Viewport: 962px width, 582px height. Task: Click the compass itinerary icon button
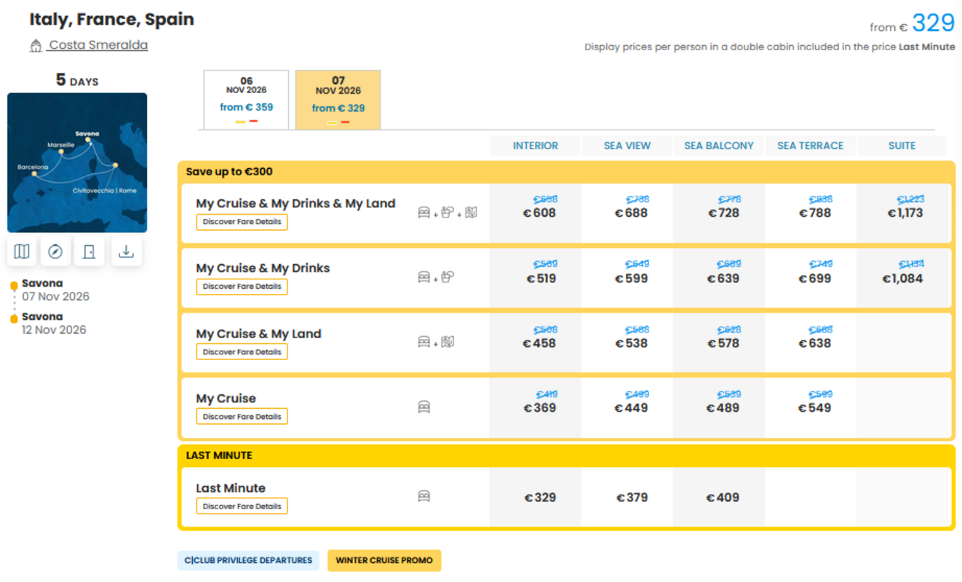[x=55, y=252]
